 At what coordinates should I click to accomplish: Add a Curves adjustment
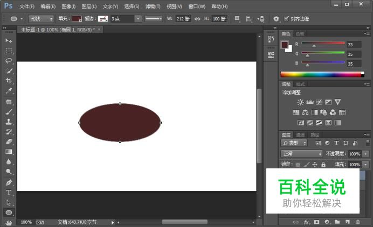coord(319,102)
